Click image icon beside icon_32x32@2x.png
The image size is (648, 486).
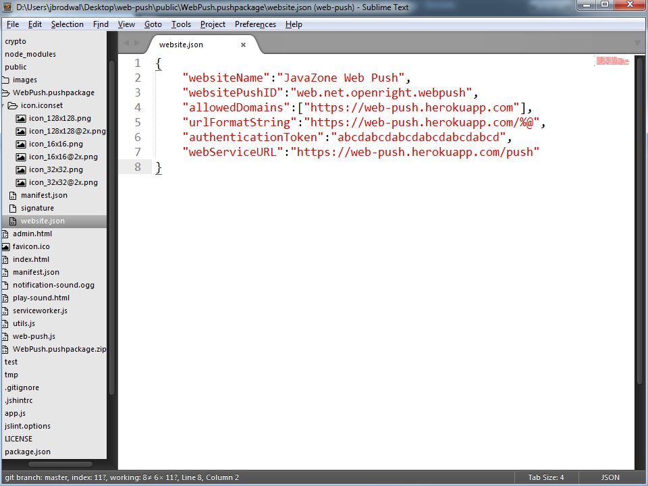point(21,183)
